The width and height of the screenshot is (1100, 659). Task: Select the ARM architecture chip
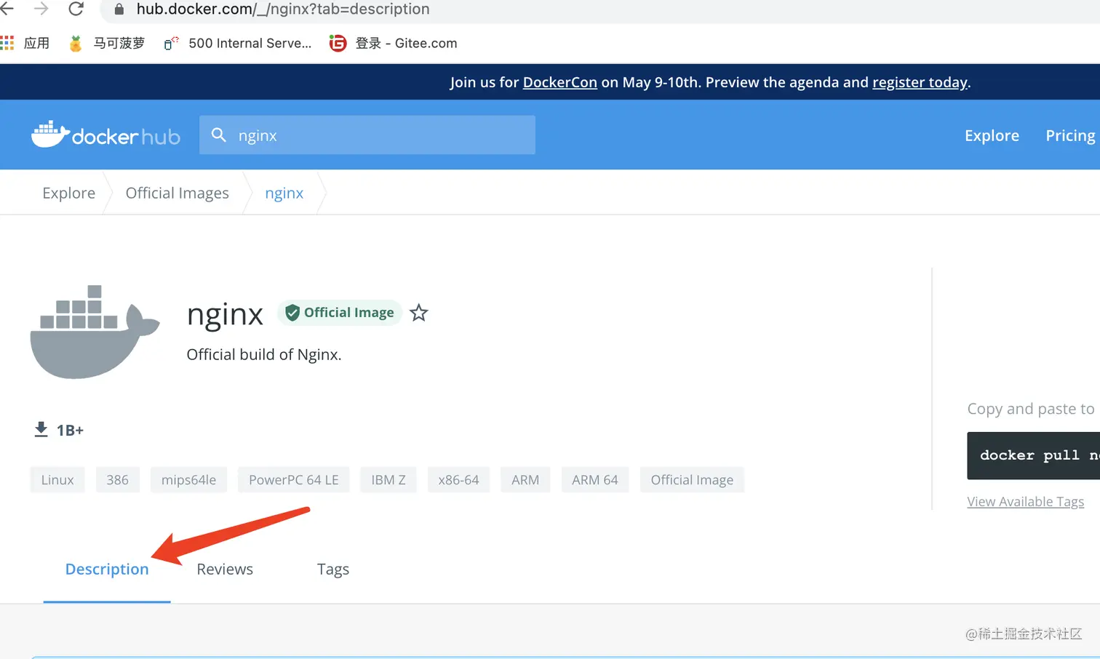point(525,480)
